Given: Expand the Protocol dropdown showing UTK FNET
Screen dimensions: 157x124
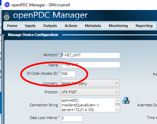Looking at the screenshot, I should click(x=90, y=92).
